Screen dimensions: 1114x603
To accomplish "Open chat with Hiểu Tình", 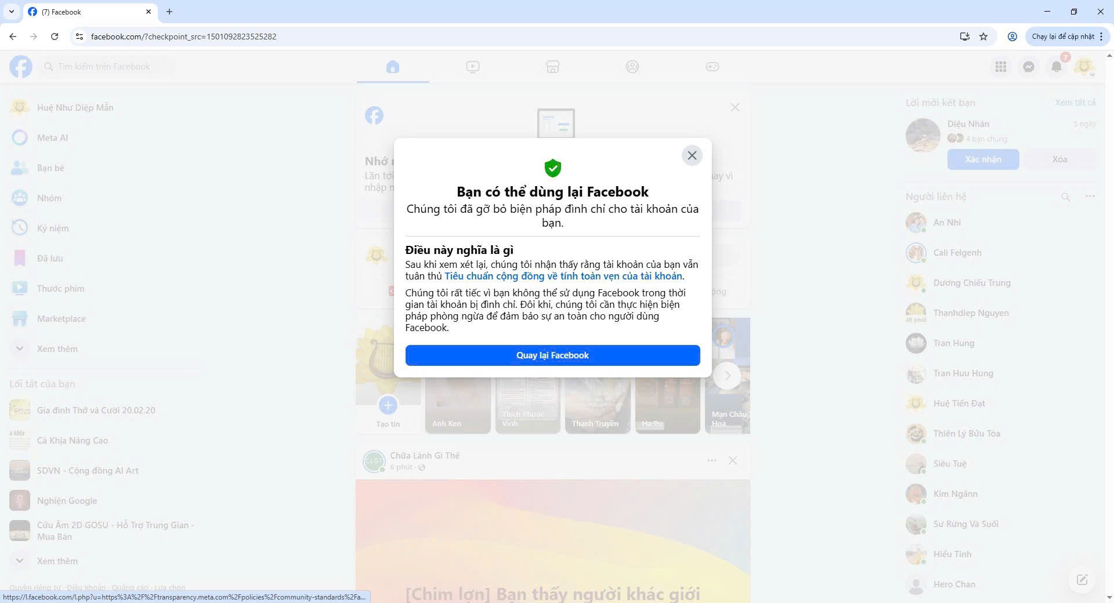I will tap(1001, 554).
